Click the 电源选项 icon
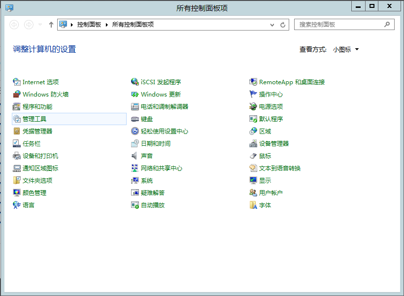 pyautogui.click(x=253, y=107)
